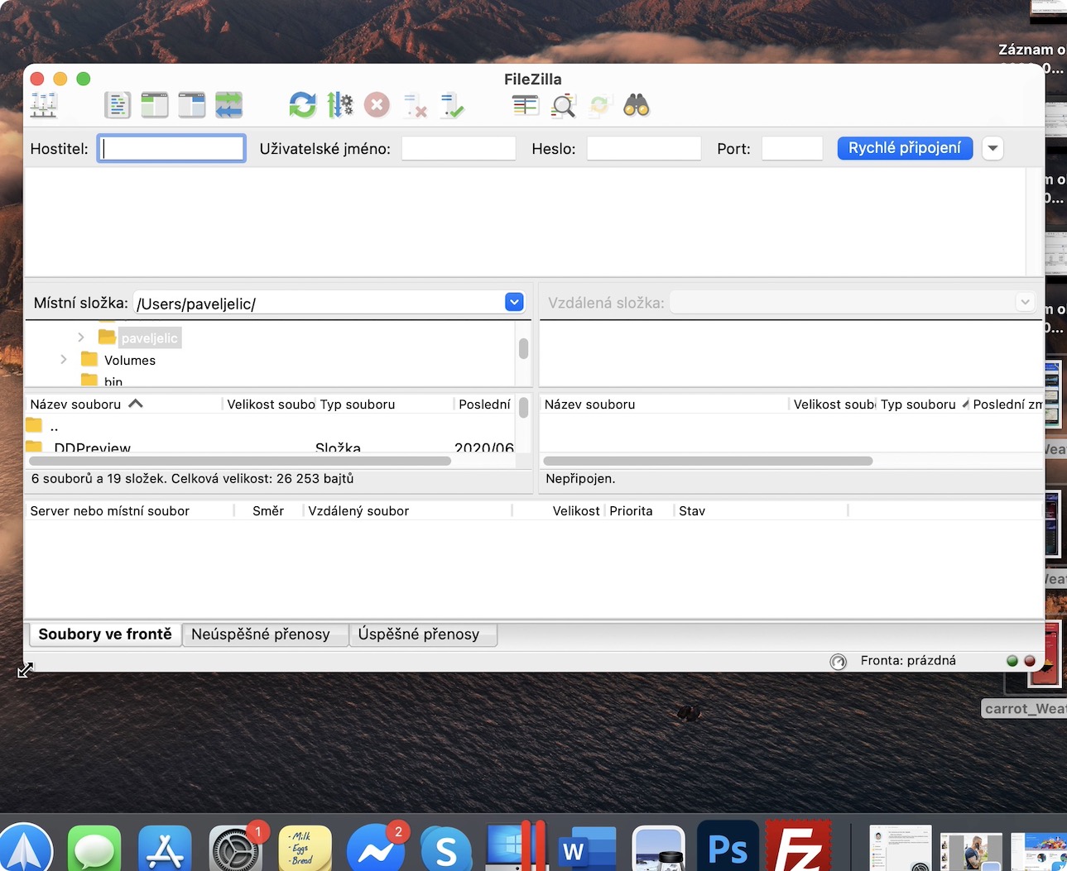Screen dimensions: 1067x871
Task: Open Vzdálená složka path dropdown
Action: (1025, 303)
